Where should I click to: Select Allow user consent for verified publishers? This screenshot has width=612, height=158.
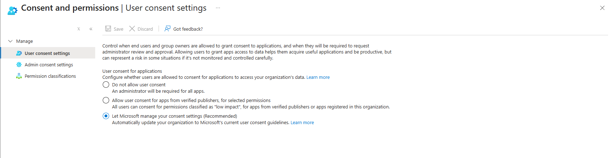[x=106, y=100]
